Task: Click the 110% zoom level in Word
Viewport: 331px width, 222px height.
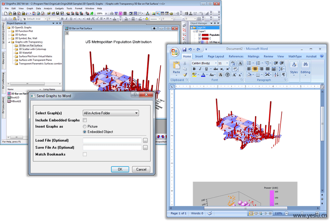Action: pyautogui.click(x=278, y=213)
